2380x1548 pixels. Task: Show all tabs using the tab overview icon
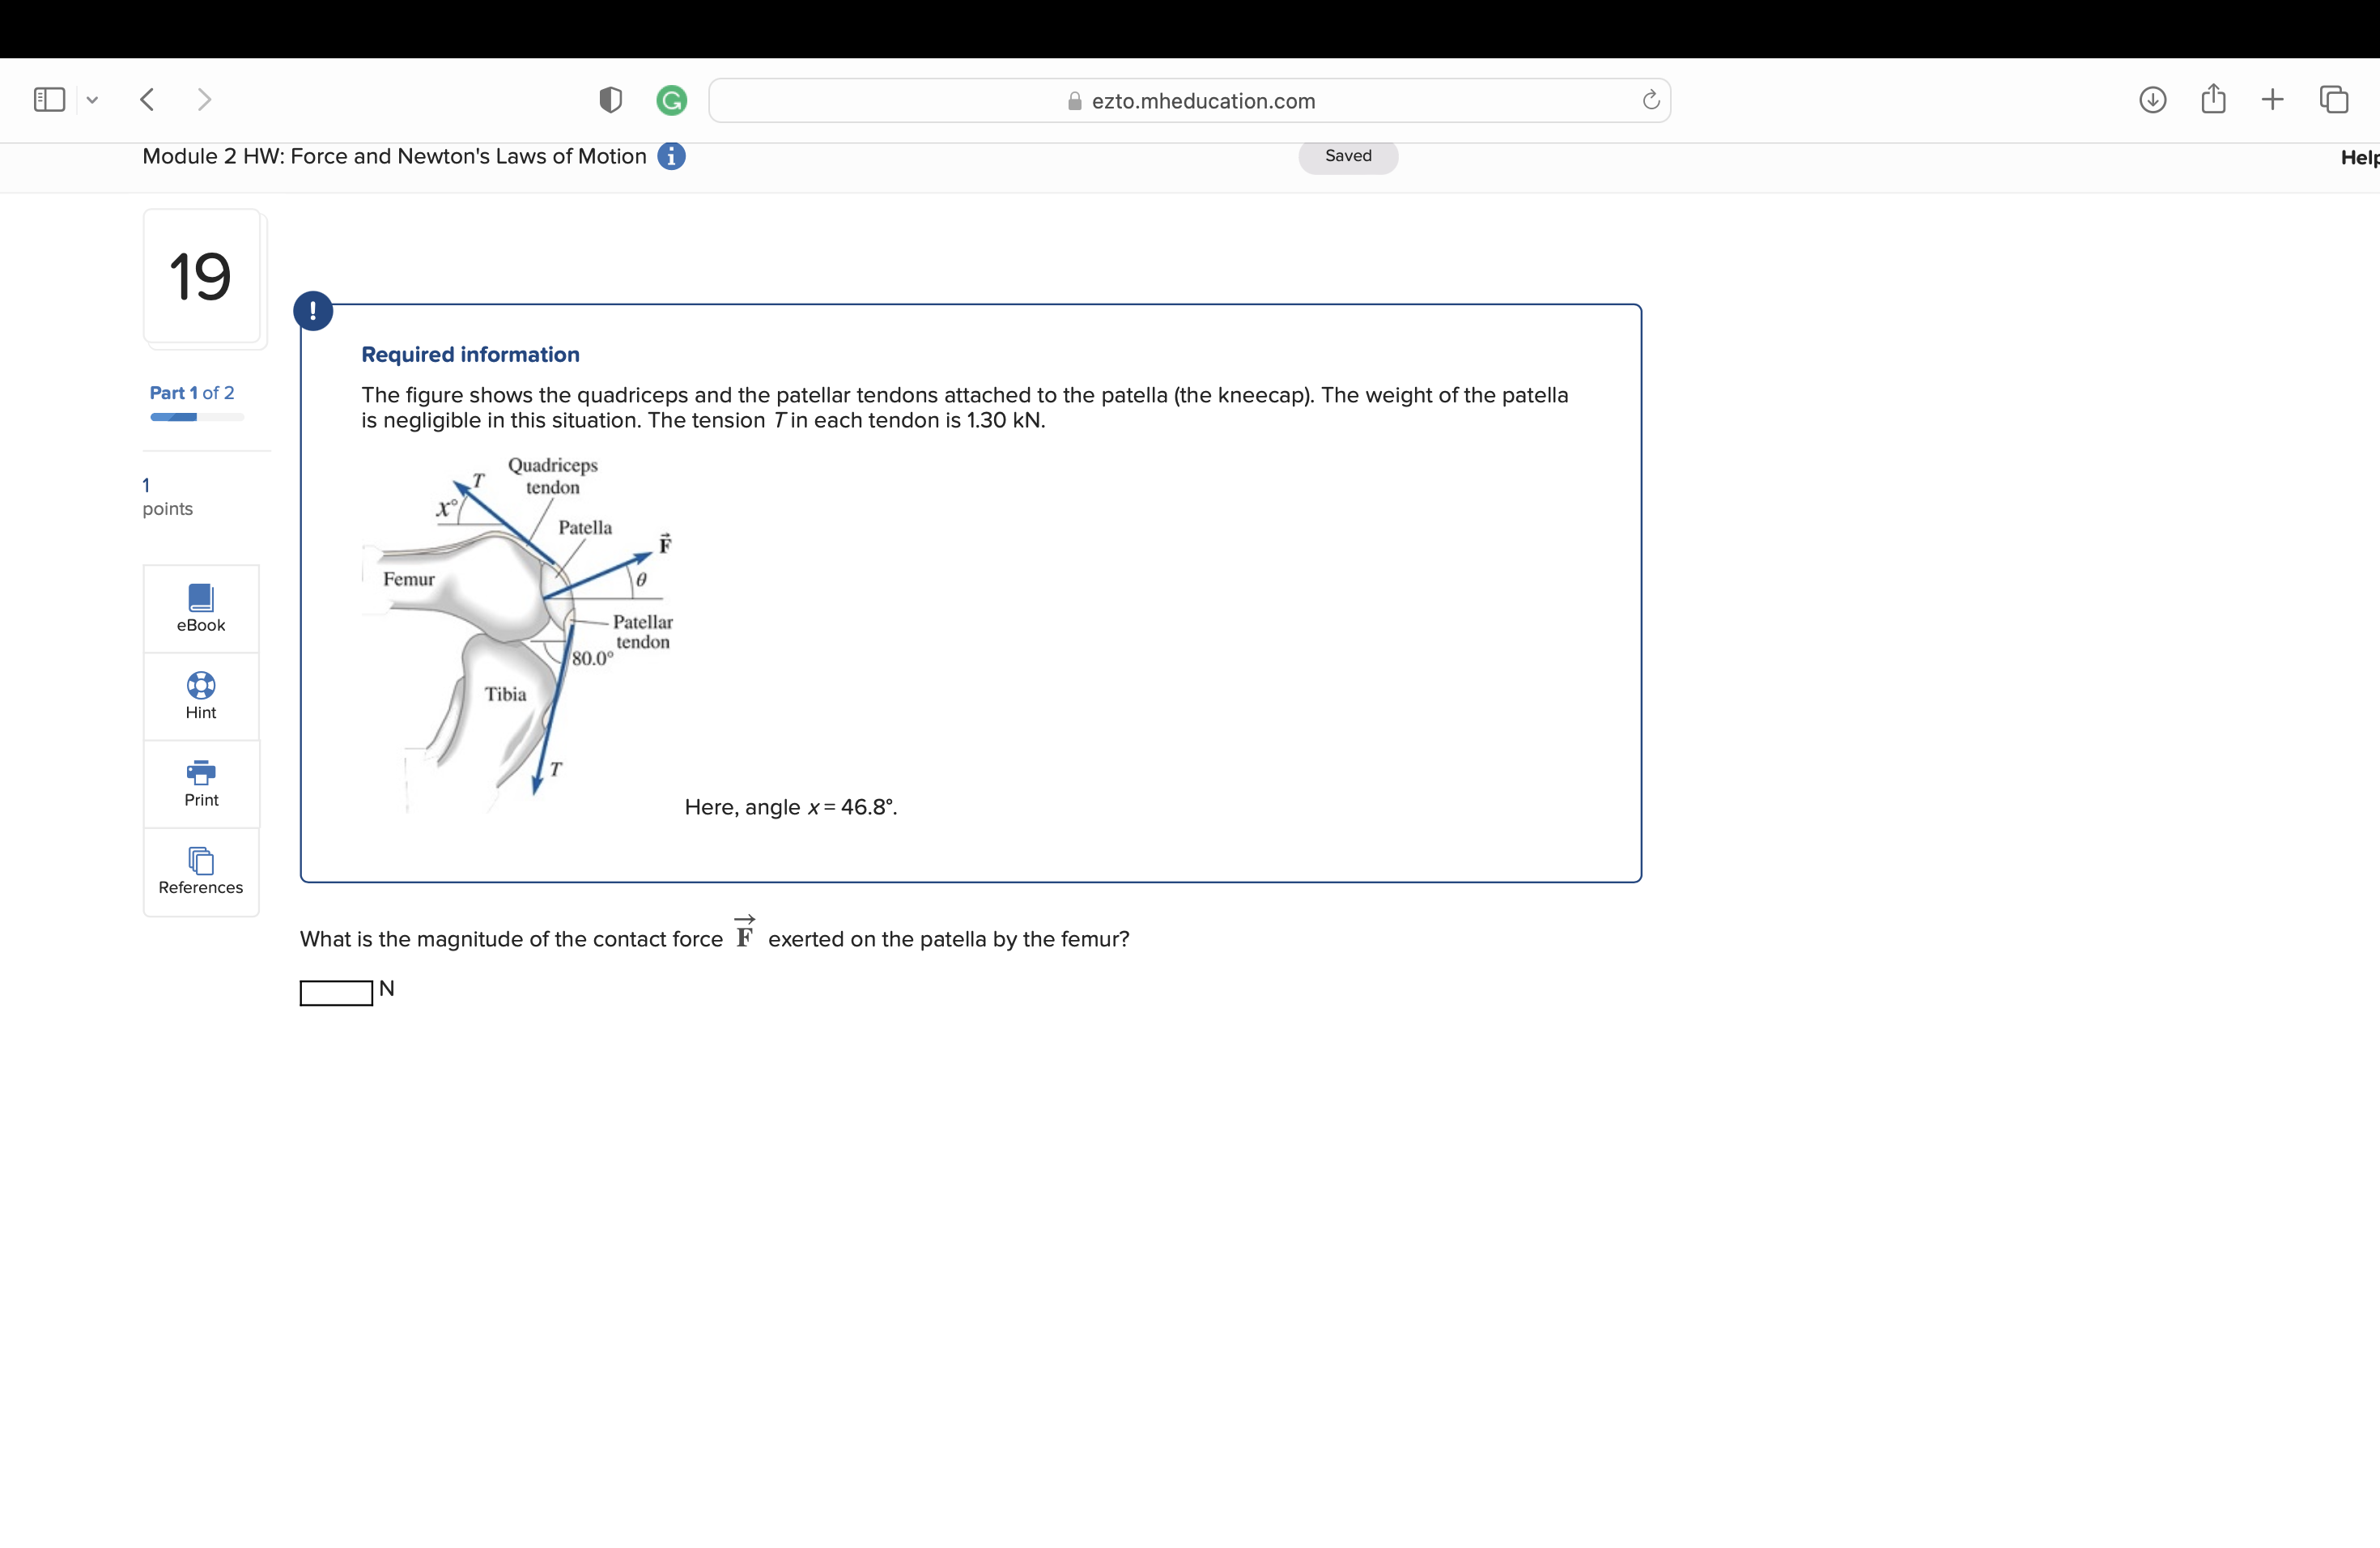click(x=2334, y=99)
